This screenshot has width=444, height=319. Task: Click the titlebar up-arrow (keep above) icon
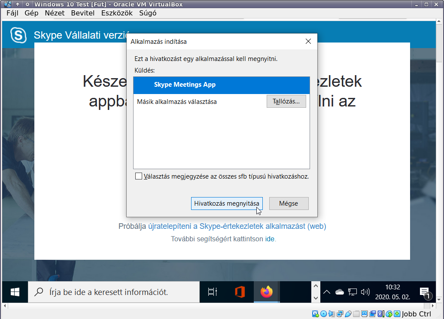(18, 4)
